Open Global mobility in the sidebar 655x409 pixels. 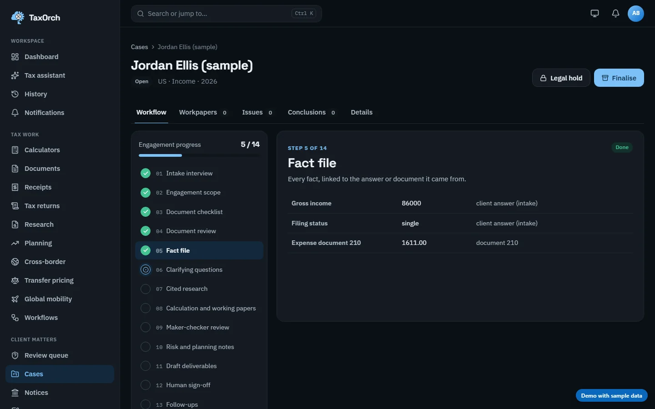(60, 299)
